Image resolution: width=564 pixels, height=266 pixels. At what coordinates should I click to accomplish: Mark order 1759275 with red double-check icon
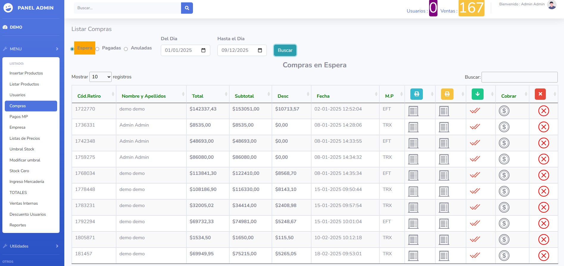point(475,159)
